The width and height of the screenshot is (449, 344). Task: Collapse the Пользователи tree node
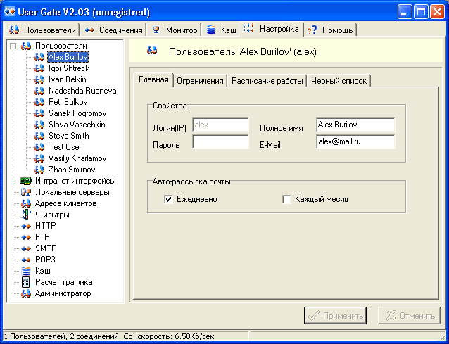[13, 46]
